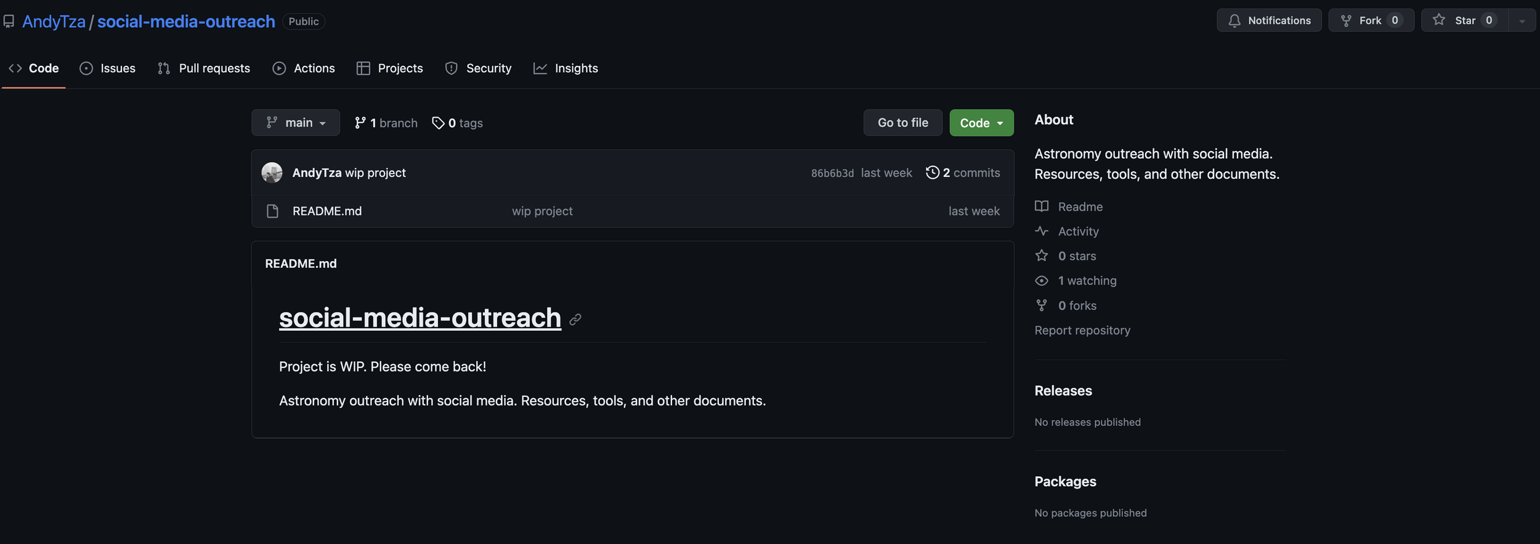Open the Releases heading link
Viewport: 1540px width, 544px height.
tap(1063, 391)
